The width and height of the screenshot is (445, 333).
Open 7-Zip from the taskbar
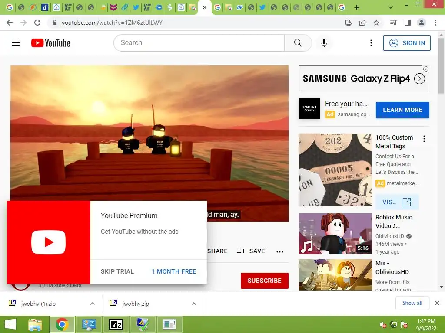116,324
